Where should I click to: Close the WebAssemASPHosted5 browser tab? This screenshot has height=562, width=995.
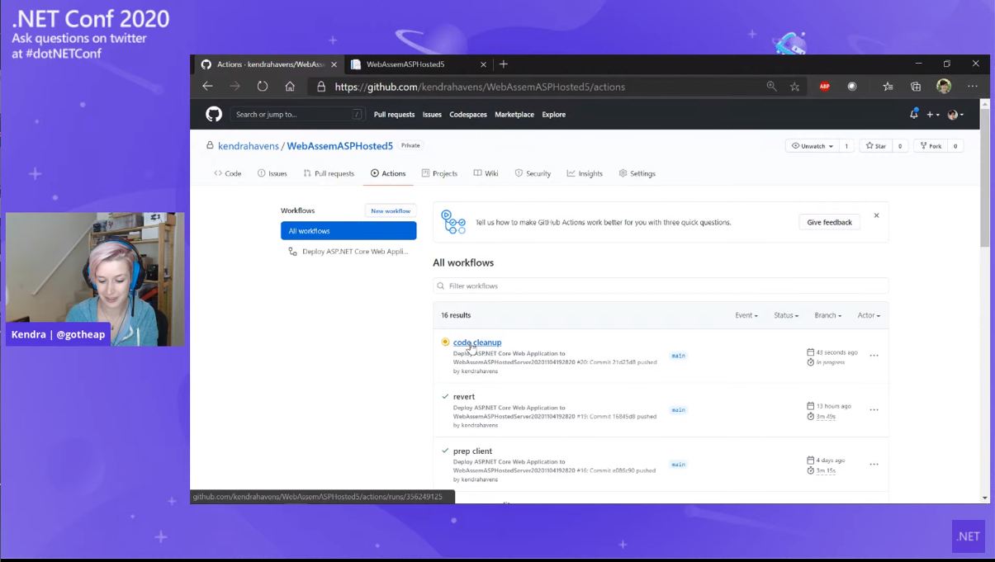click(483, 64)
